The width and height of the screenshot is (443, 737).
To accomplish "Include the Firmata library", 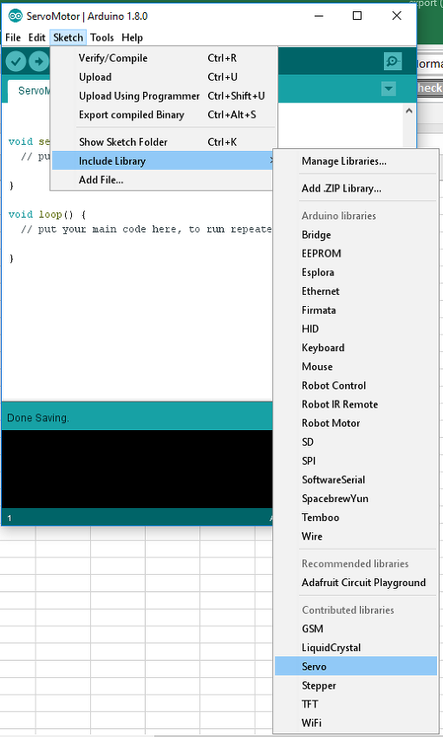I will [355, 310].
